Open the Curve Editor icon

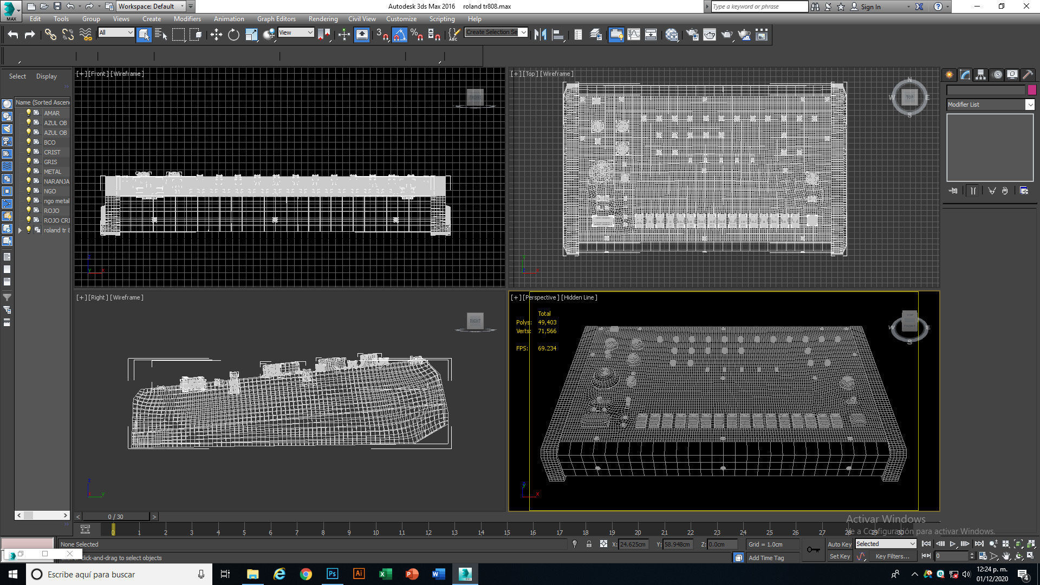(x=634, y=35)
